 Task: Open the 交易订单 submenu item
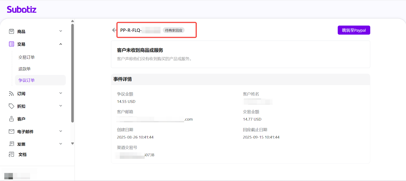pyautogui.click(x=26, y=57)
